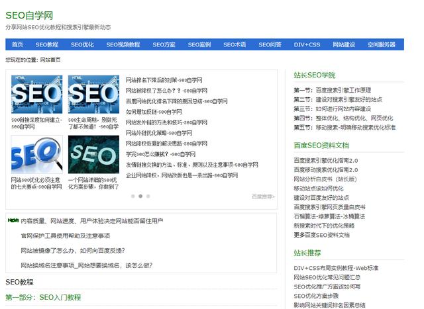Open 第一部分：SEO入门教程 heading

(x=43, y=297)
